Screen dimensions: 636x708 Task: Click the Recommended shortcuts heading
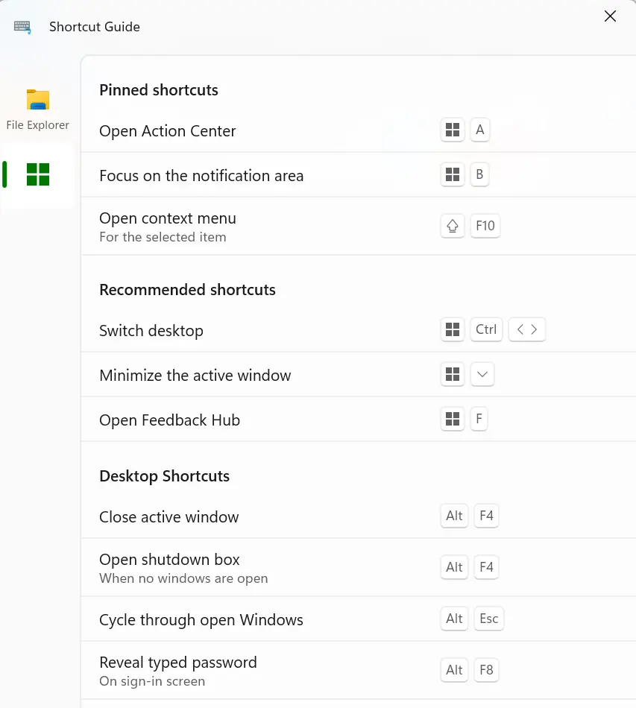(187, 289)
